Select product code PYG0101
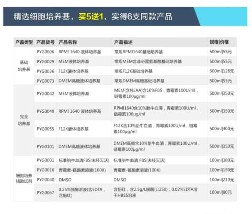 coord(45,146)
